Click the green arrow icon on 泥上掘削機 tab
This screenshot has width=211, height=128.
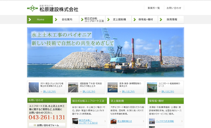tap(109, 20)
